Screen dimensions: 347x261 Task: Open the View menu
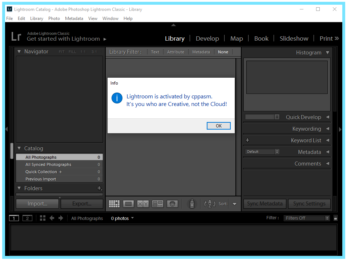93,19
